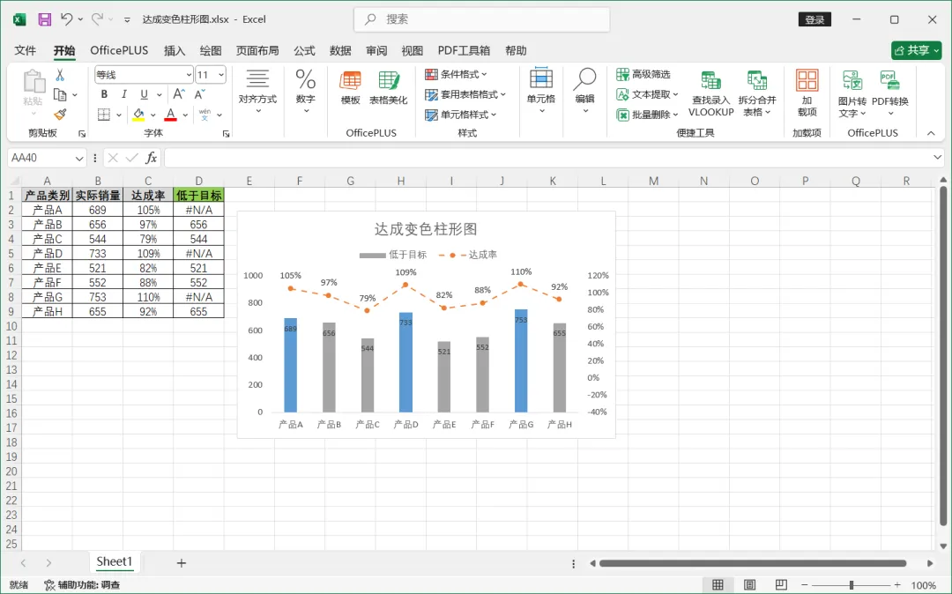This screenshot has height=594, width=952.
Task: Apply the red font color A
Action: click(x=171, y=114)
